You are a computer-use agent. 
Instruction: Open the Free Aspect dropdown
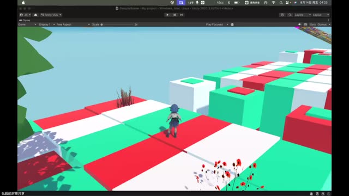coord(73,24)
